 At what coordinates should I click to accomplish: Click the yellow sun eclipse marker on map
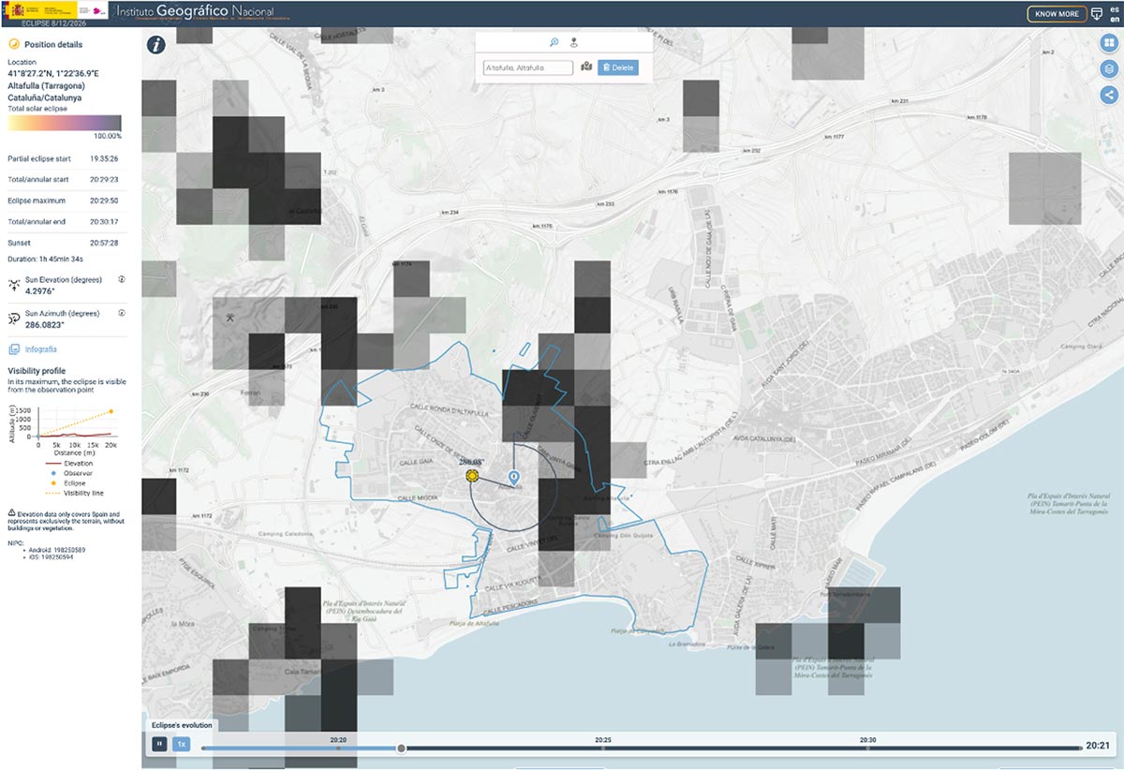[x=472, y=477]
